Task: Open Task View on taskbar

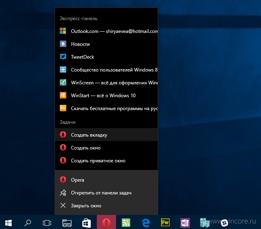Action: tap(47, 223)
